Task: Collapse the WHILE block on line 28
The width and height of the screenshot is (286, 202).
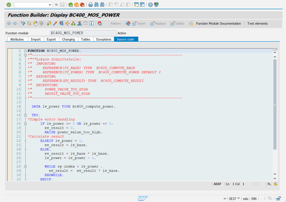Action: [x=25, y=166]
